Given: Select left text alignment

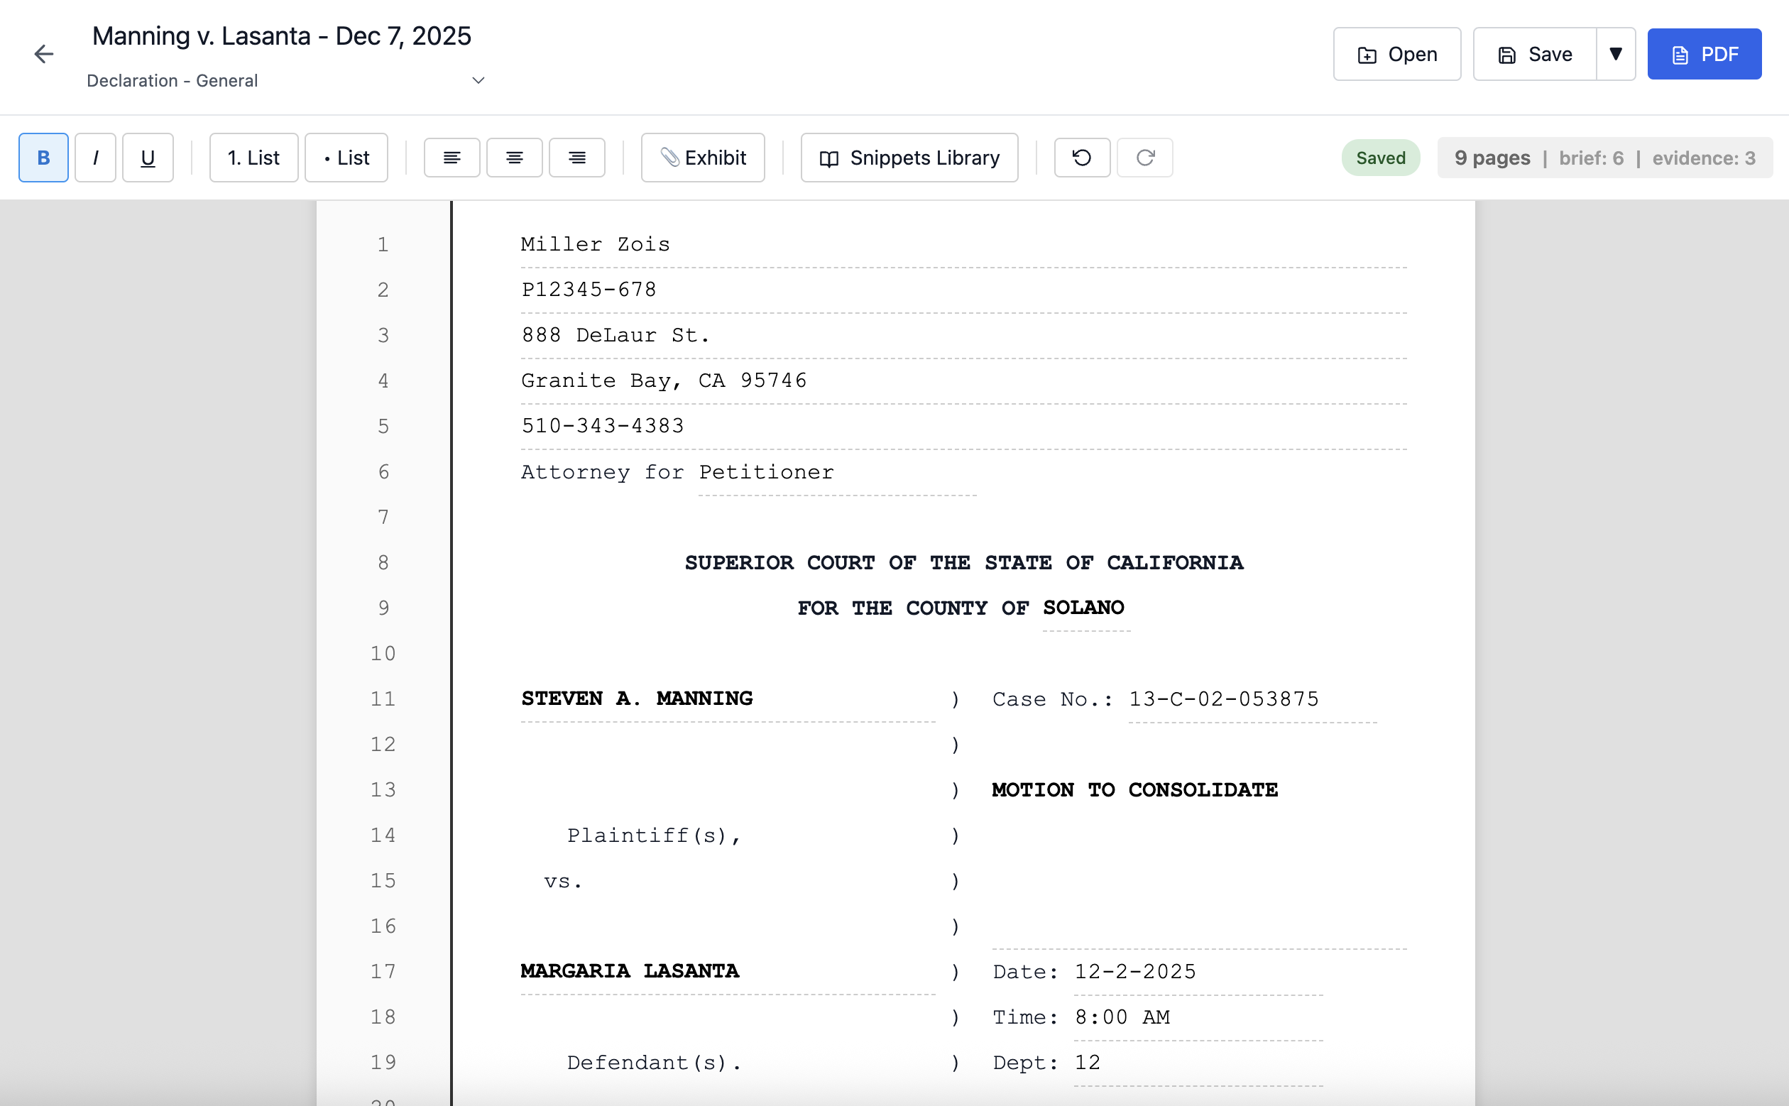Looking at the screenshot, I should 452,158.
